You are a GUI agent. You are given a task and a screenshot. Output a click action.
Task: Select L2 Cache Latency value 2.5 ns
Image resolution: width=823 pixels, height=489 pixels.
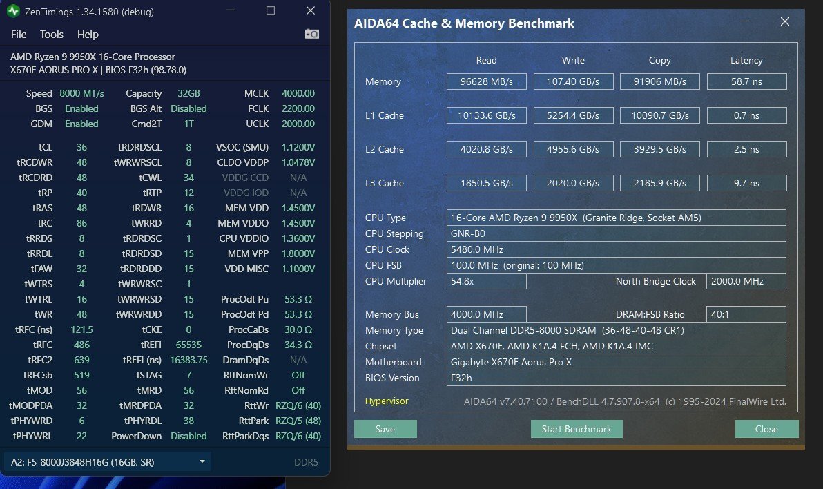[746, 149]
